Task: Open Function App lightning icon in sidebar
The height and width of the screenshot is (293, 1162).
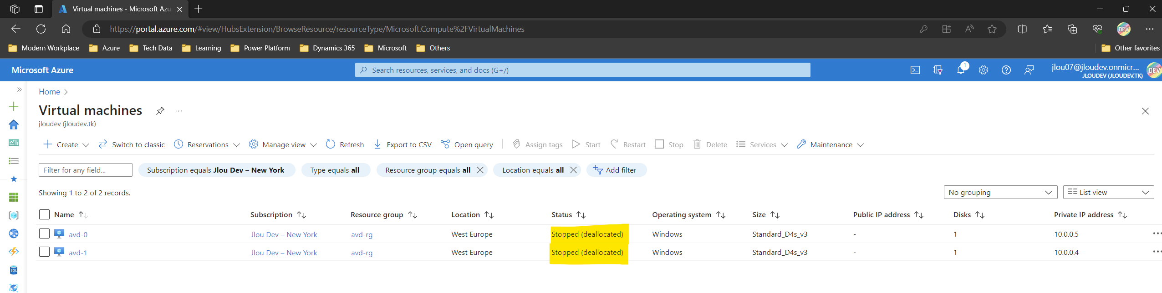Action: 14,252
